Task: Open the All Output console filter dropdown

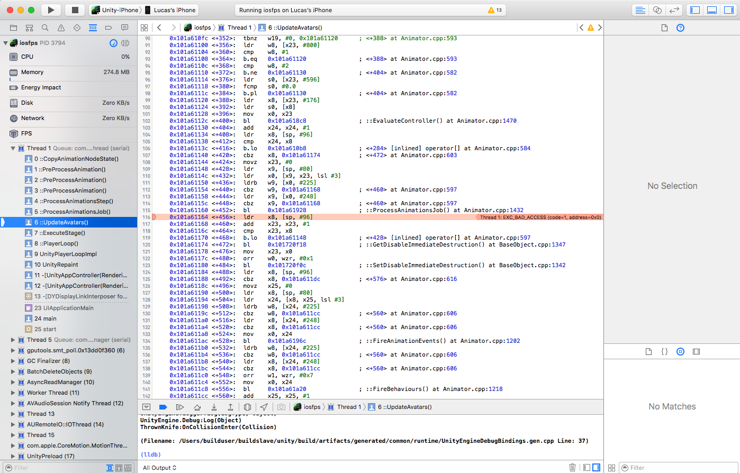Action: 159,468
